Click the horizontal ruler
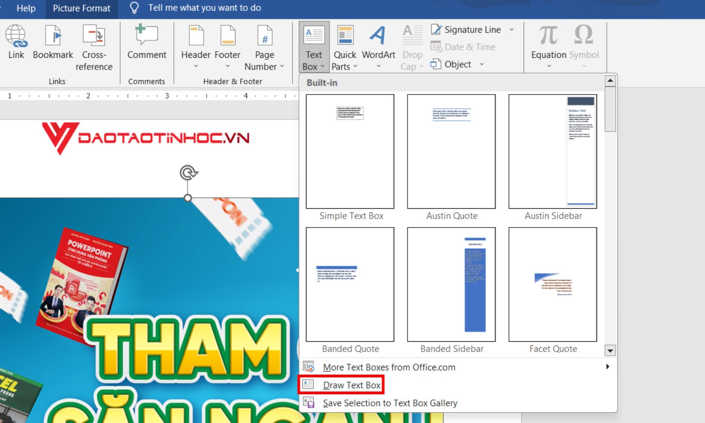The image size is (705, 423). pos(149,96)
